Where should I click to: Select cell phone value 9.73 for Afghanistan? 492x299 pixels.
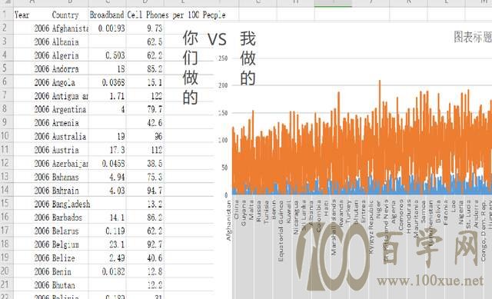[145, 28]
